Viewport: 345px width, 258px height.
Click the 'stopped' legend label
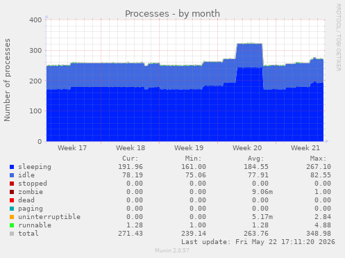(33, 184)
